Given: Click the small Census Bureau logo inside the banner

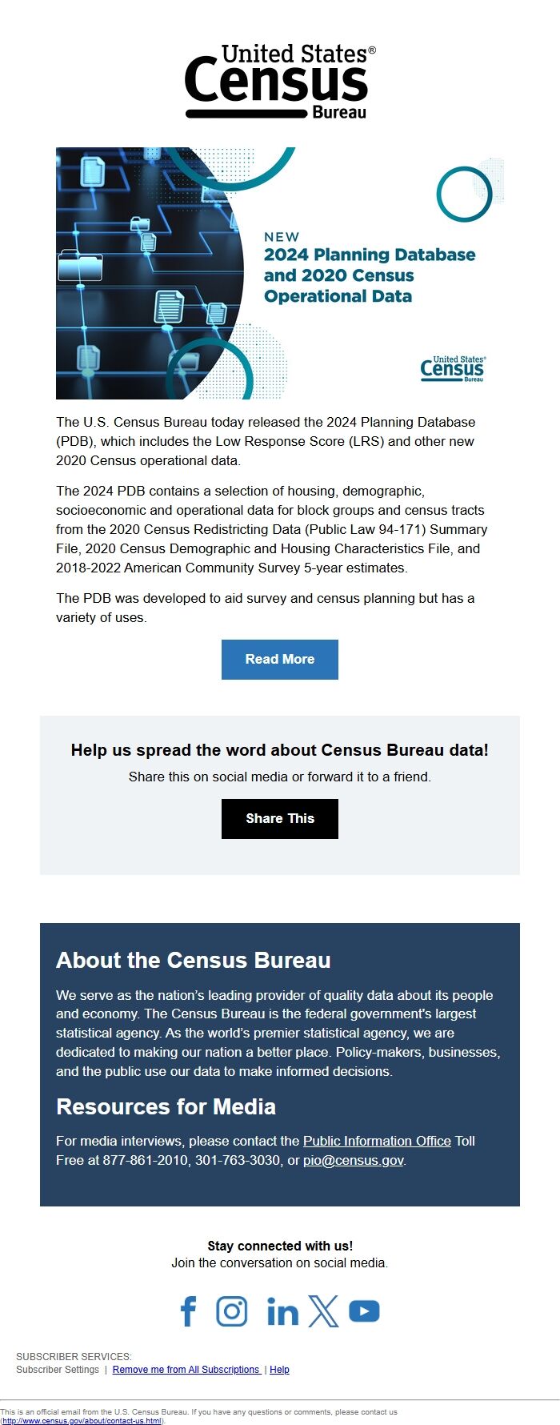Looking at the screenshot, I should [453, 368].
